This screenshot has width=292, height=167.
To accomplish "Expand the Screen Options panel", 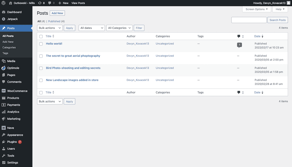I will click(x=256, y=9).
